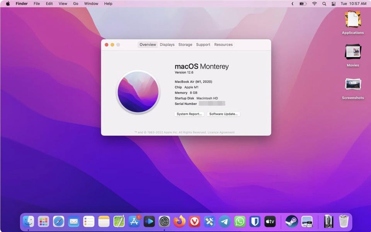The height and width of the screenshot is (232, 371).
Task: Launch the App Store from the Dock
Action: coord(134,222)
